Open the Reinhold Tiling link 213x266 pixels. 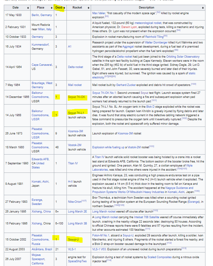point(154,37)
